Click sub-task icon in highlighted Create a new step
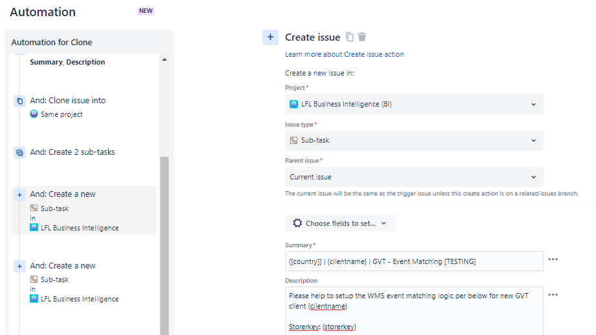The image size is (596, 335). click(34, 208)
